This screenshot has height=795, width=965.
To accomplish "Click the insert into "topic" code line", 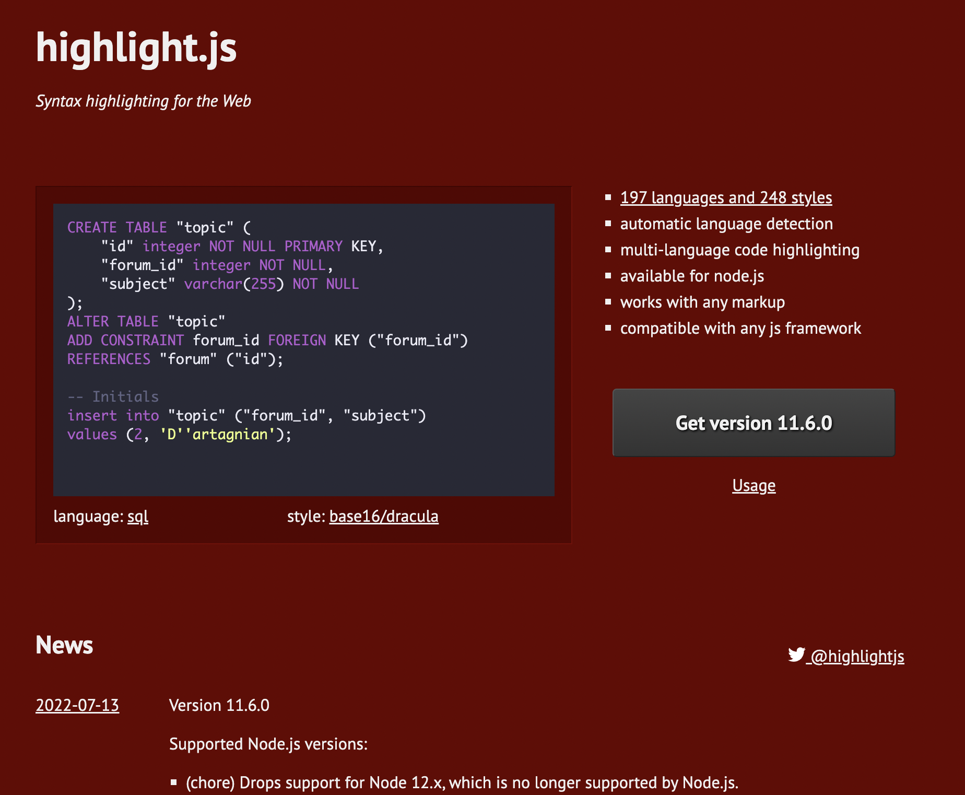I will coord(246,415).
